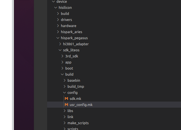Image resolution: width=181 pixels, height=130 pixels.
Task: Click the makefile icon beside sdk.mk
Action: (66, 99)
